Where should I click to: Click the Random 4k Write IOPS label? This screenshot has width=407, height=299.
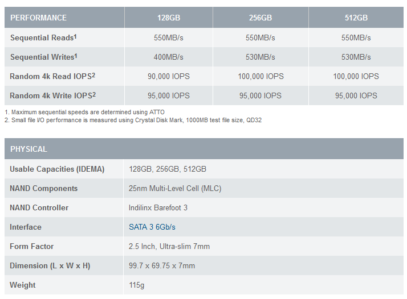point(52,95)
